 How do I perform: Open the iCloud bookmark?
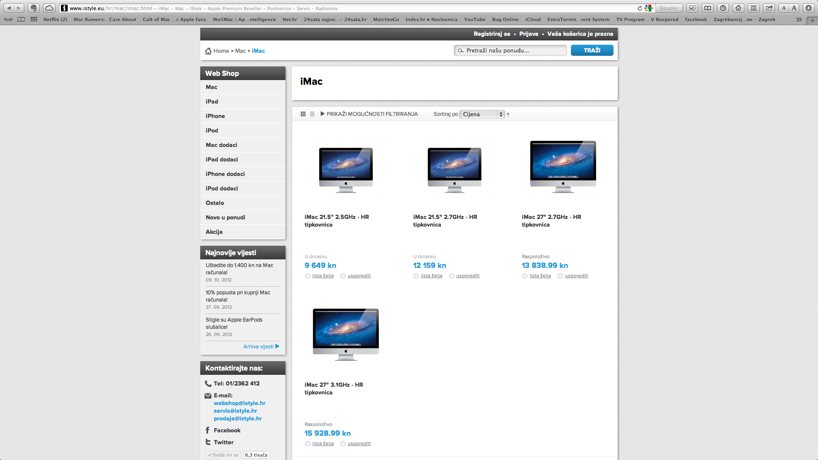pos(533,20)
